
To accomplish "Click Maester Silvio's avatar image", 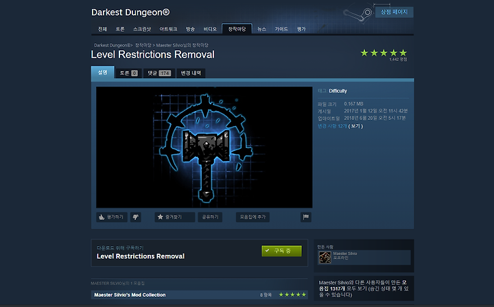I will 325,258.
